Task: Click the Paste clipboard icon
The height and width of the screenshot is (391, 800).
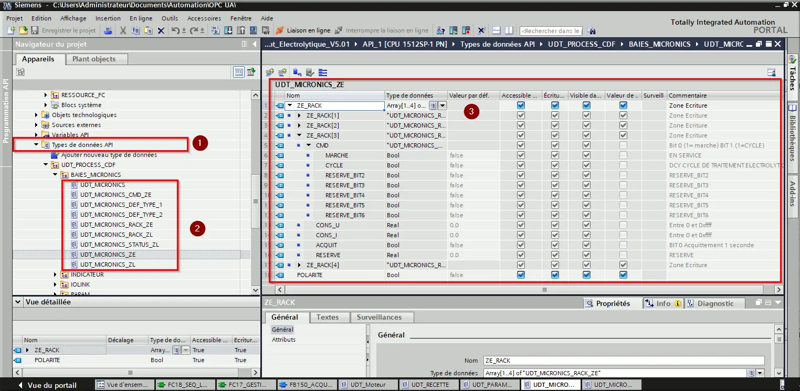Action: pyautogui.click(x=149, y=30)
